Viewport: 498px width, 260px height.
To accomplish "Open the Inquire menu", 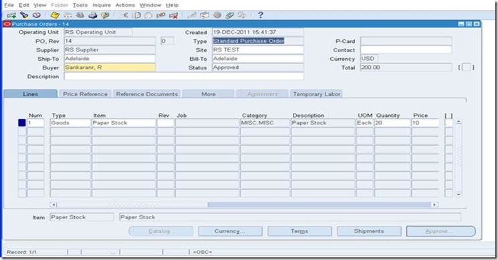I will point(102,5).
